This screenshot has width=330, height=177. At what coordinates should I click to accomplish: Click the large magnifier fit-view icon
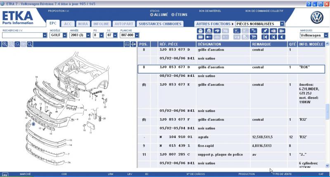30,44
